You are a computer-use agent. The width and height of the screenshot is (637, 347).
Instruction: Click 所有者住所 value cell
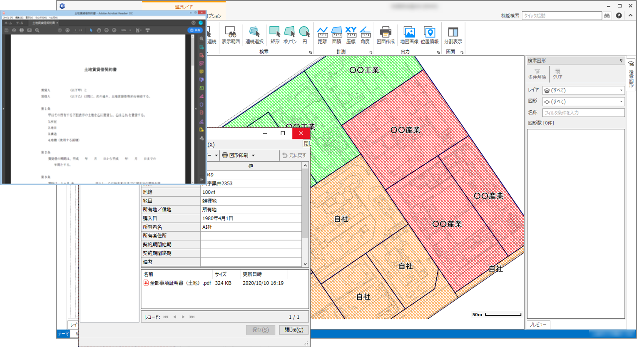[x=251, y=236]
